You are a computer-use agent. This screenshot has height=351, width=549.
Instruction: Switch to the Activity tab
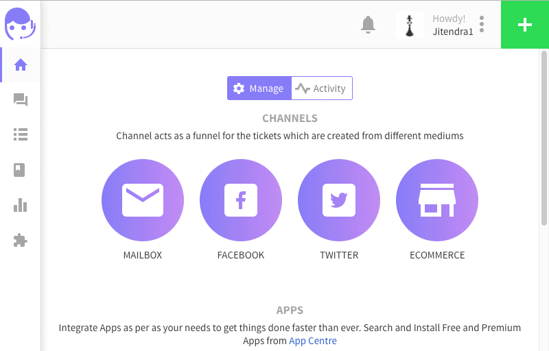coord(322,88)
